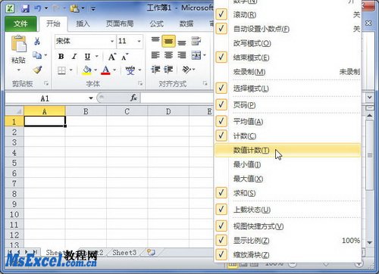The image size is (379, 274).
Task: Click the Center text icon
Action: point(168,55)
